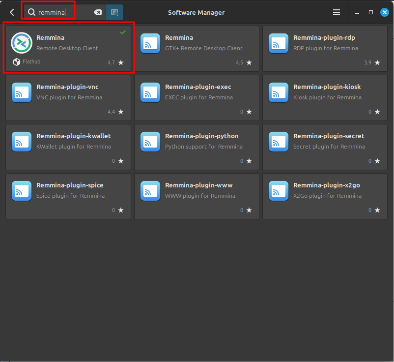This screenshot has width=394, height=362.
Task: Open Remmina-plugin-www package icon
Action: coord(150,191)
